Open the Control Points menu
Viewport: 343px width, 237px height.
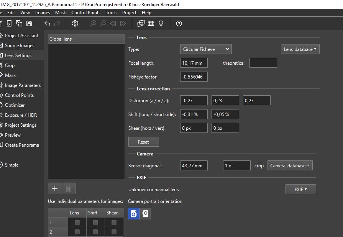(x=86, y=13)
